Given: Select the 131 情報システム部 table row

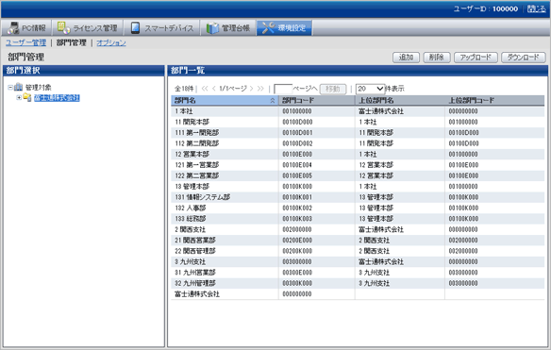Looking at the screenshot, I should click(x=358, y=197).
